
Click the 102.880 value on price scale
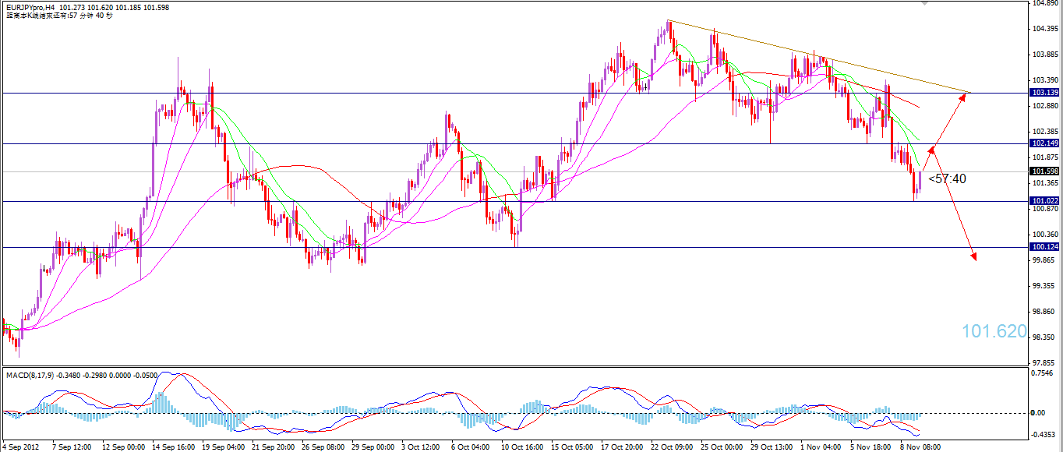(x=1044, y=106)
